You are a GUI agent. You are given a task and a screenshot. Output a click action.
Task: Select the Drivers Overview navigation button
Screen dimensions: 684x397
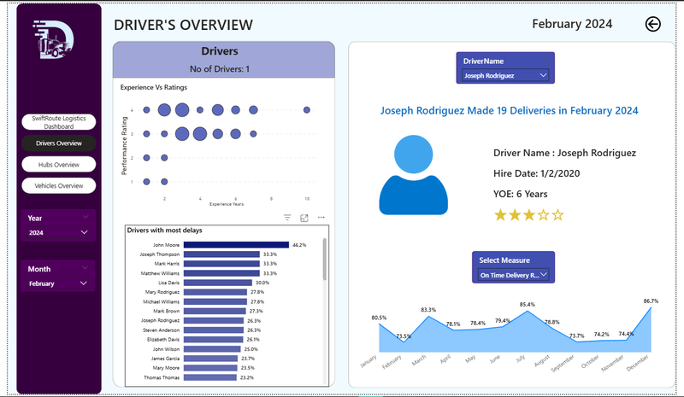[x=59, y=143]
